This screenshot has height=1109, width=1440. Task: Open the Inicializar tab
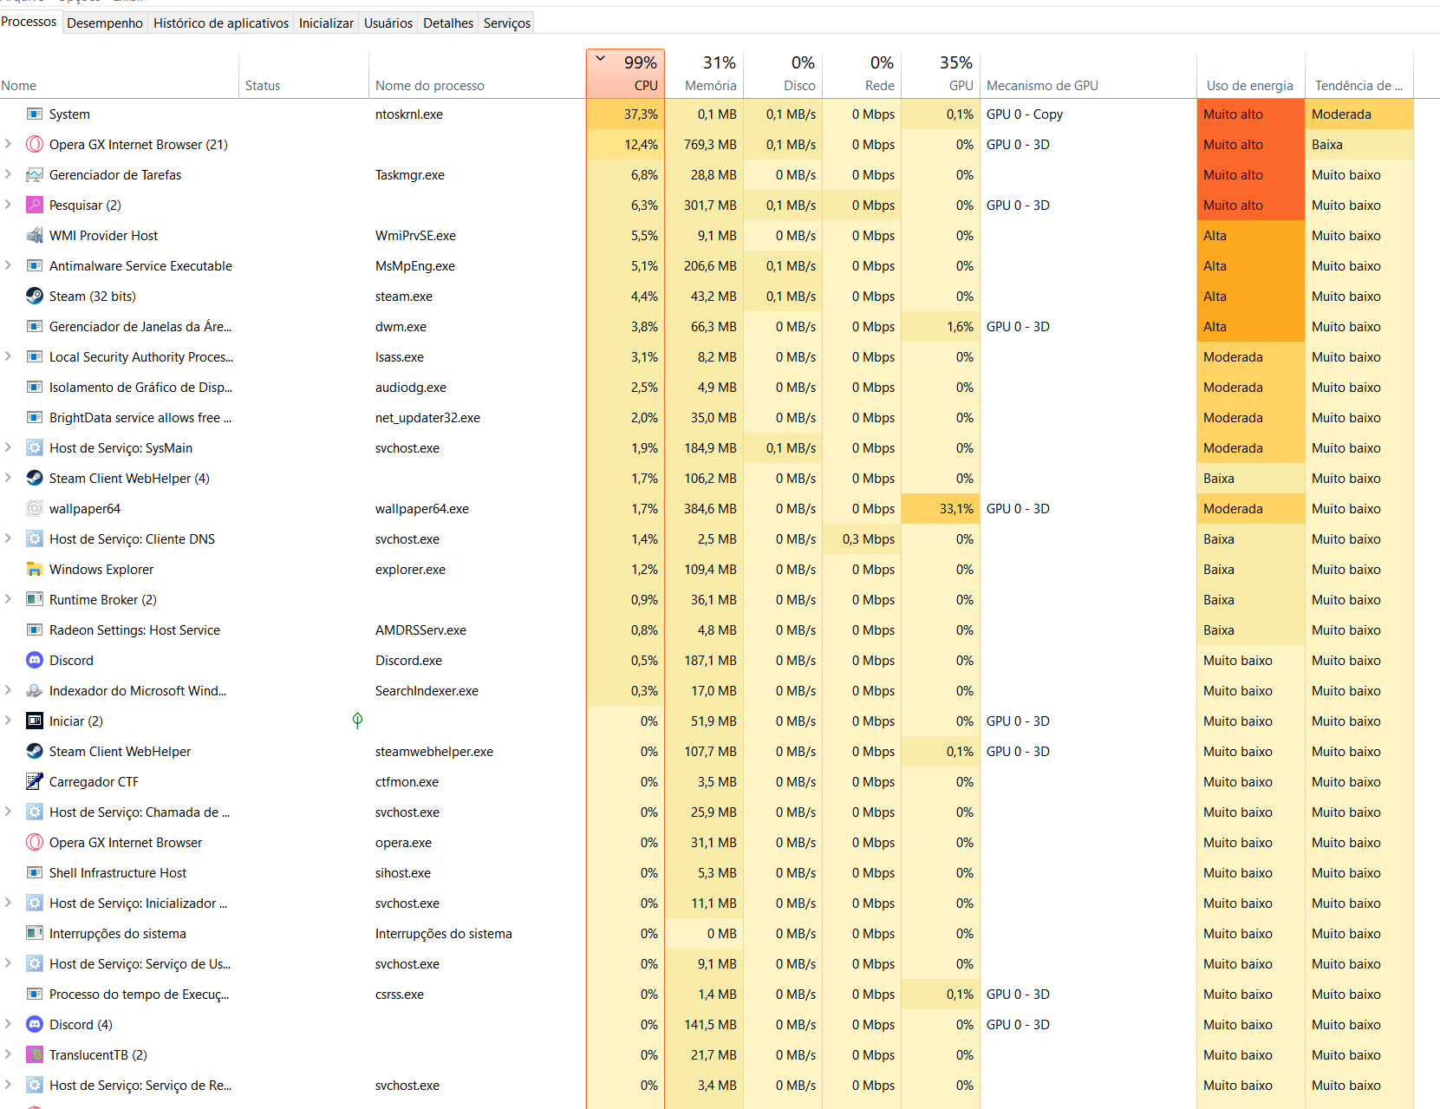click(x=326, y=23)
